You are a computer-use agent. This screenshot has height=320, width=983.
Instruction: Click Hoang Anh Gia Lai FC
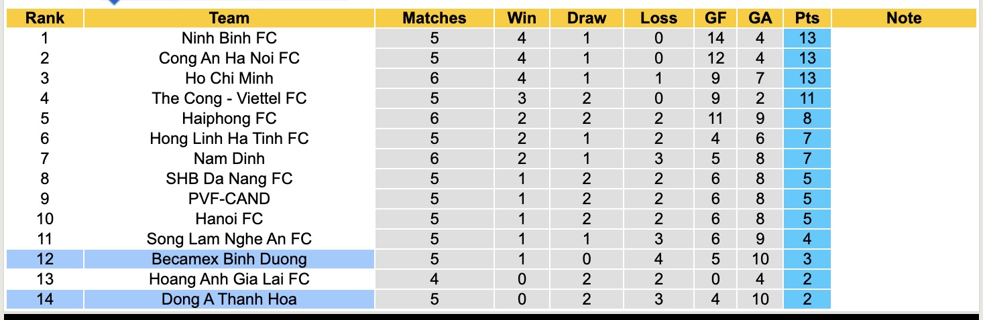(229, 279)
